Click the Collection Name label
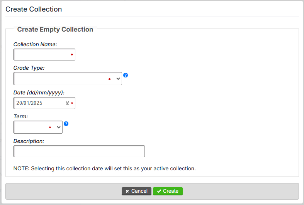Viewport: 304px width, 205px height. (x=35, y=44)
